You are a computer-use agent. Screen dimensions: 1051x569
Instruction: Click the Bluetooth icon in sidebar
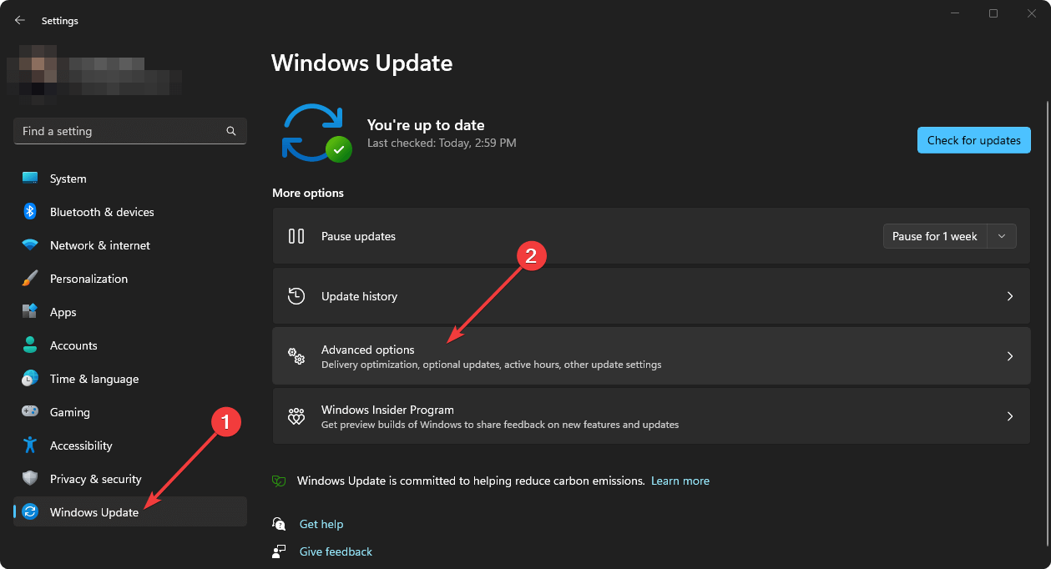[30, 212]
